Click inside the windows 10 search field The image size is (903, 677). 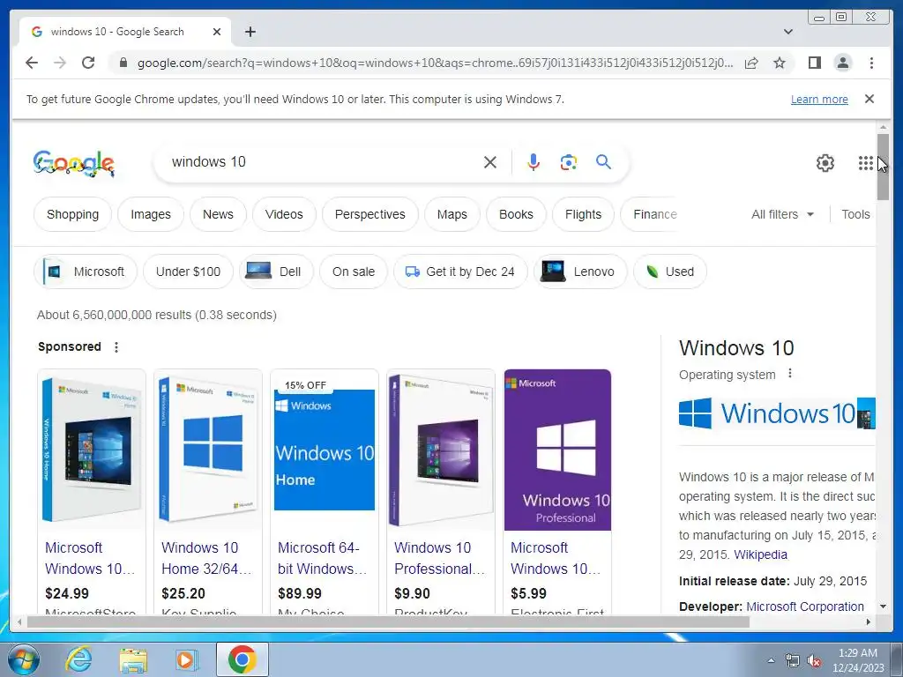[323, 162]
